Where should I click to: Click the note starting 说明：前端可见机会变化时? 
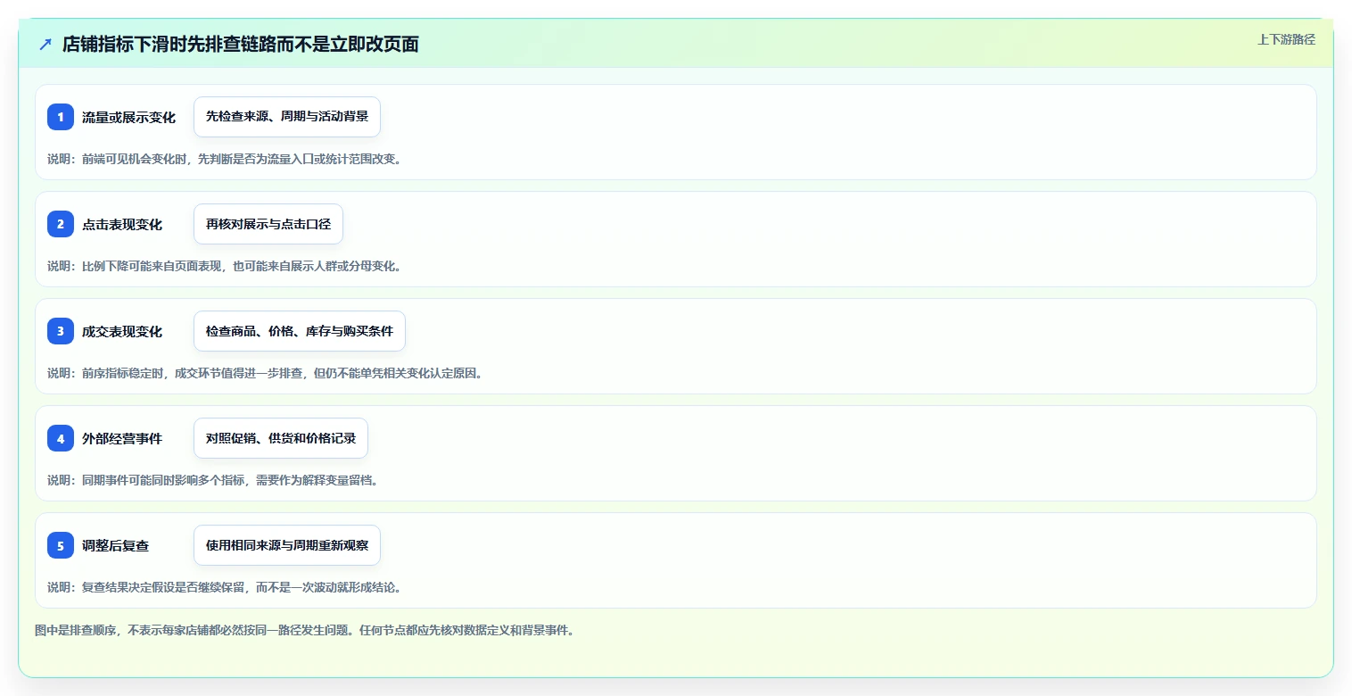point(224,159)
